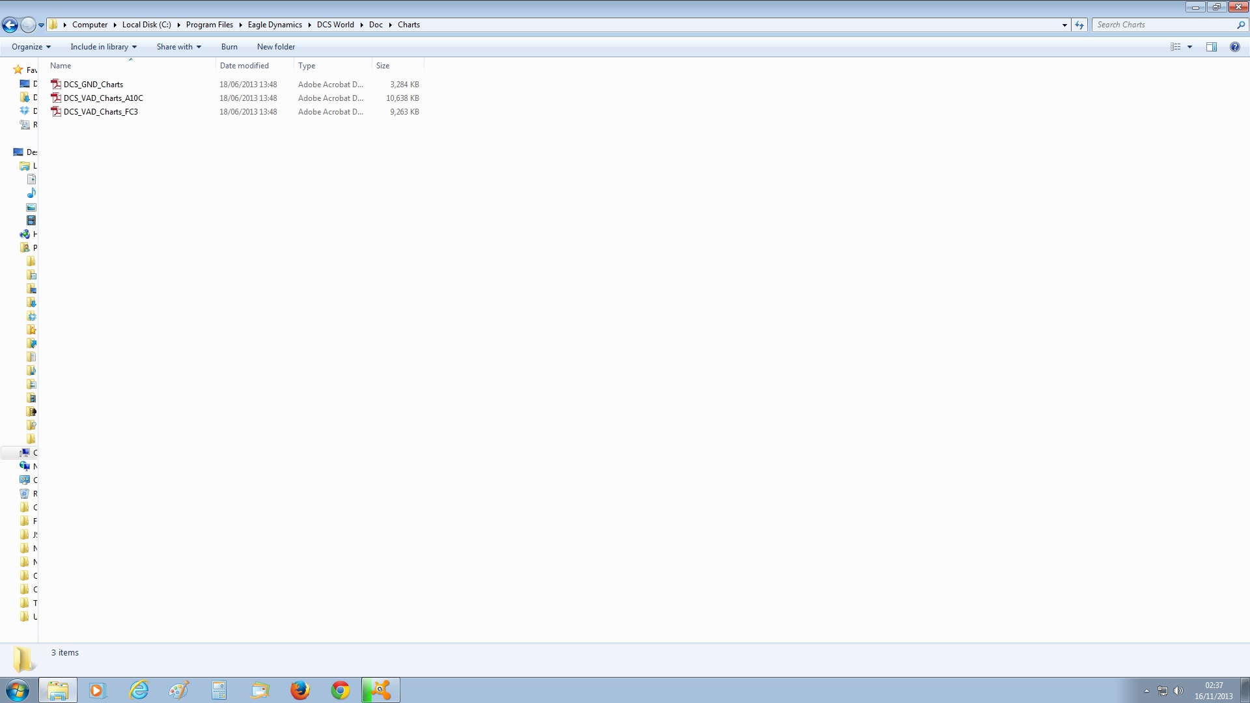The height and width of the screenshot is (703, 1250).
Task: Refresh the Charts folder view
Action: pyautogui.click(x=1079, y=25)
